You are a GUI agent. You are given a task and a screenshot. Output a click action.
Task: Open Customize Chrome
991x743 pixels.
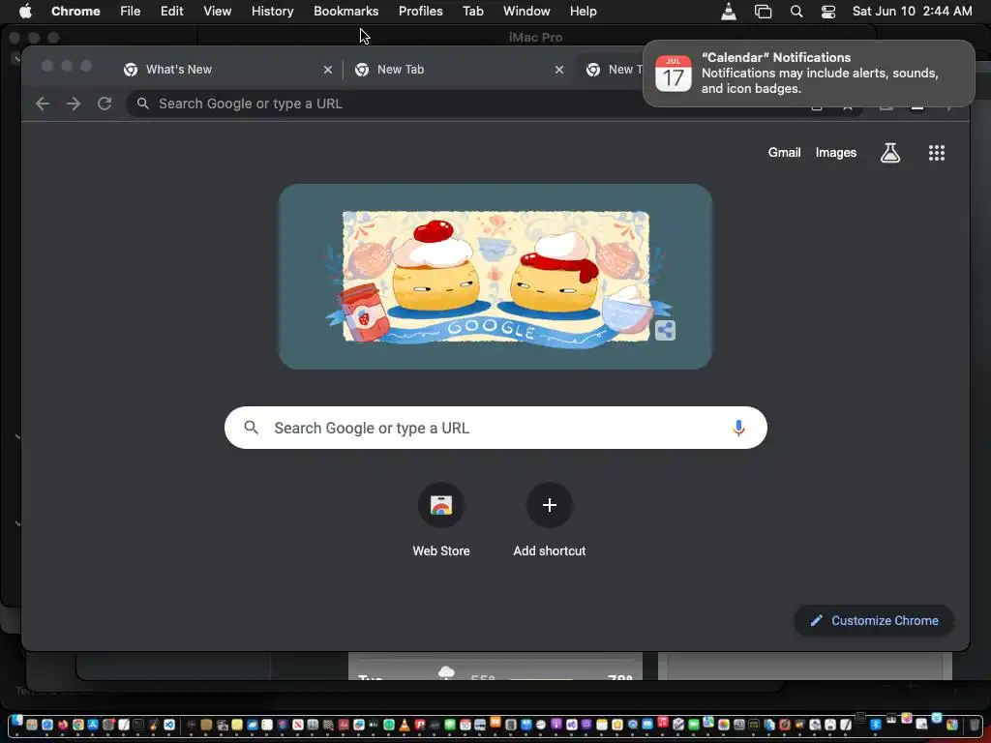[x=874, y=620]
